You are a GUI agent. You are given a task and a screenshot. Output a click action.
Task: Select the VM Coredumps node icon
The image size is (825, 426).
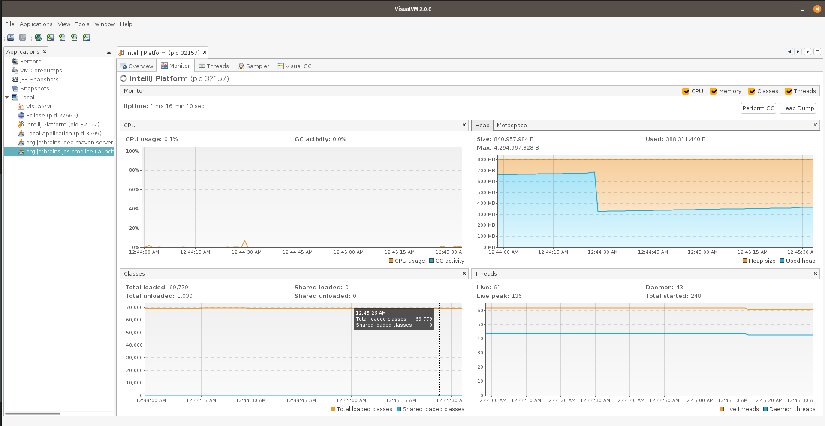(x=15, y=70)
